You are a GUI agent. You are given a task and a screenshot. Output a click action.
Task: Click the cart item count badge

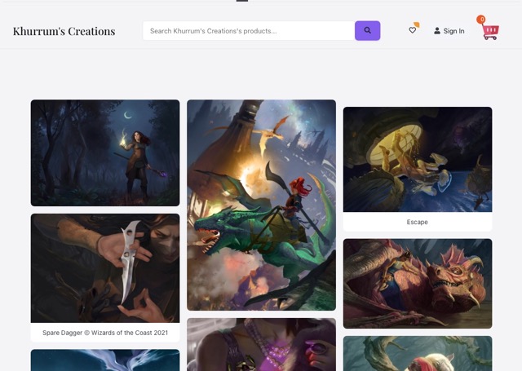(x=481, y=20)
